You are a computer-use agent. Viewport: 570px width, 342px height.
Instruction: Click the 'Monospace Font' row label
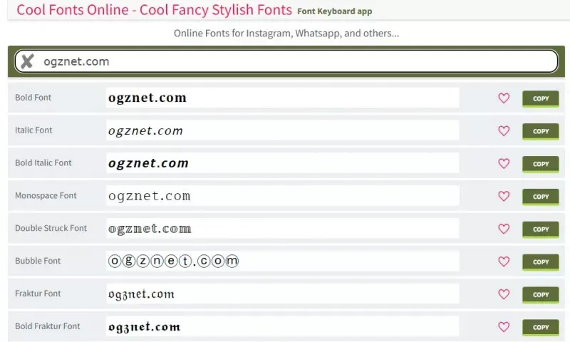[x=46, y=195]
